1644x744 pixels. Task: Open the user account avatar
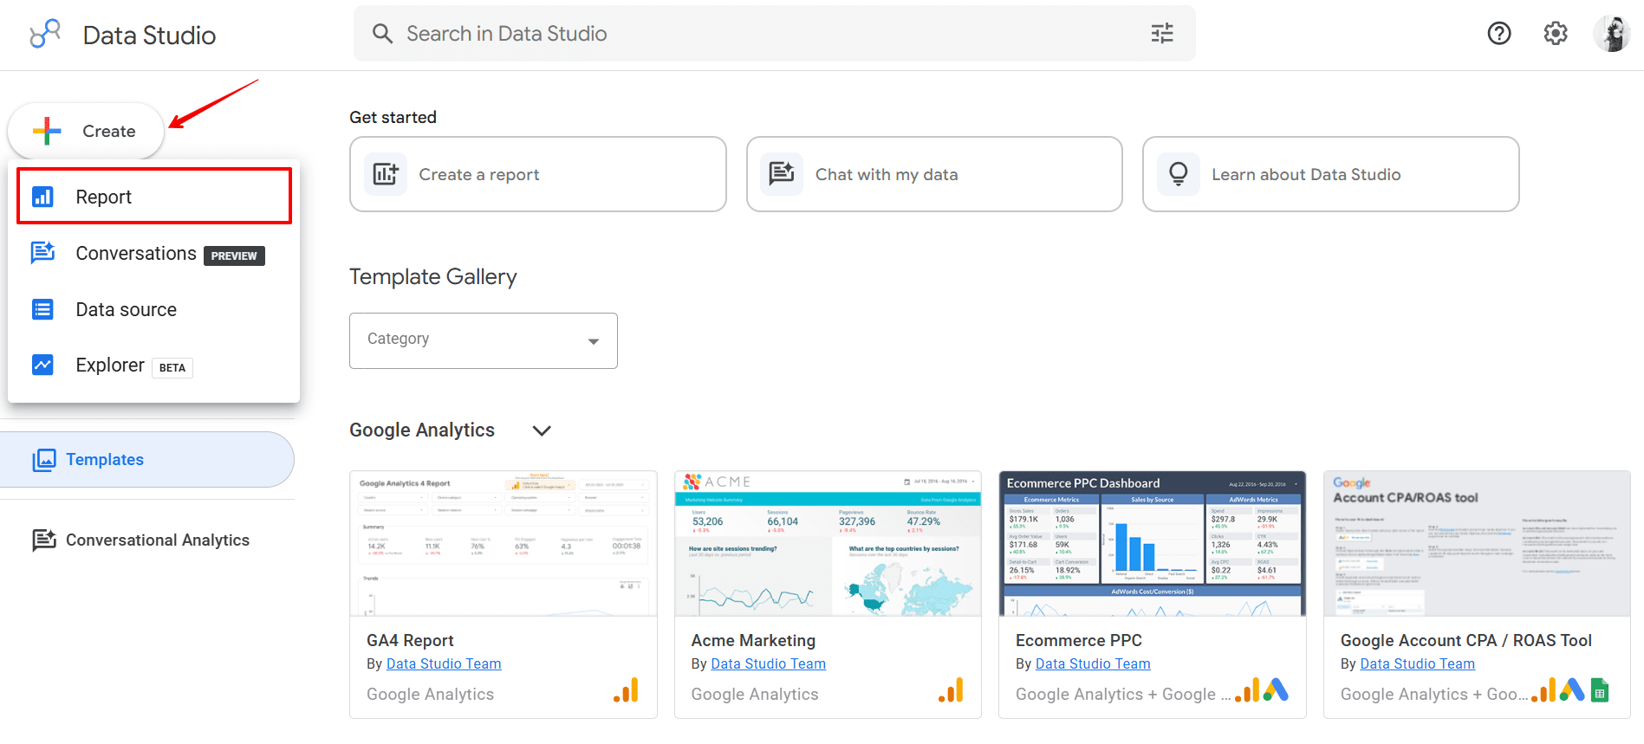pyautogui.click(x=1612, y=34)
